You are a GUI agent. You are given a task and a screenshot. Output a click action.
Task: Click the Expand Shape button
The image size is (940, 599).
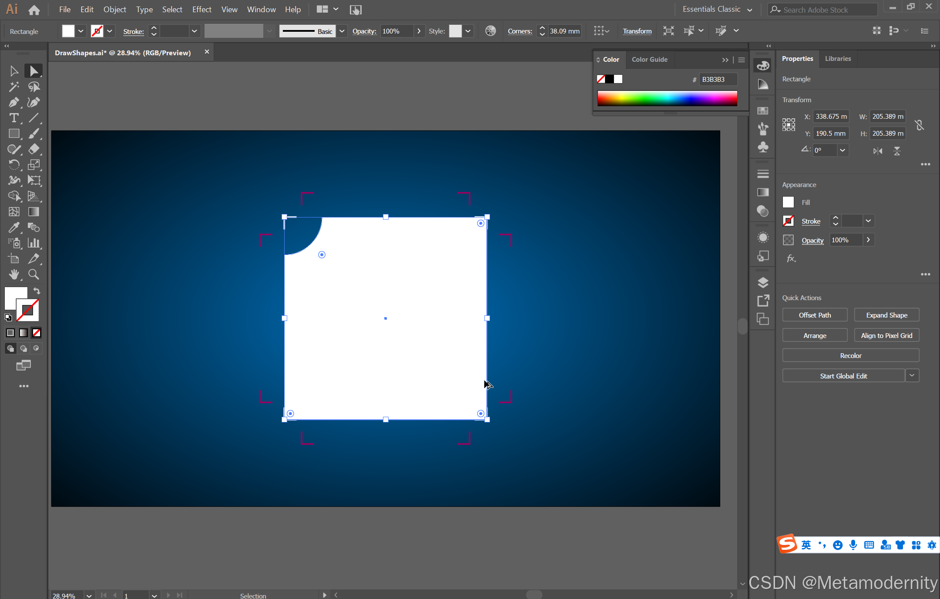point(886,315)
